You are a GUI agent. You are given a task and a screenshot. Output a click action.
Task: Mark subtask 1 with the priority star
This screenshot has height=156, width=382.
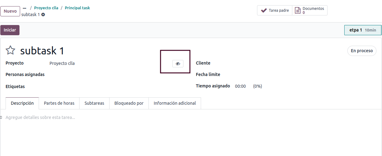tap(11, 50)
